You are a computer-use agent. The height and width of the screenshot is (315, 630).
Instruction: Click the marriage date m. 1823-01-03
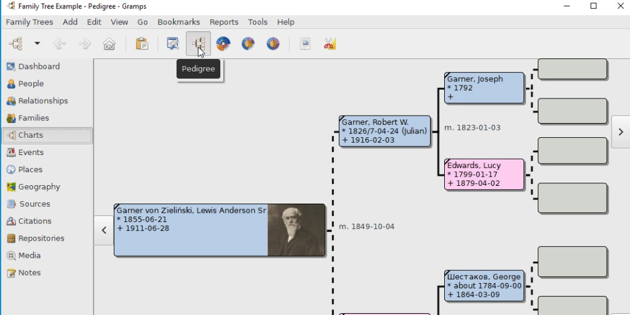(x=472, y=128)
